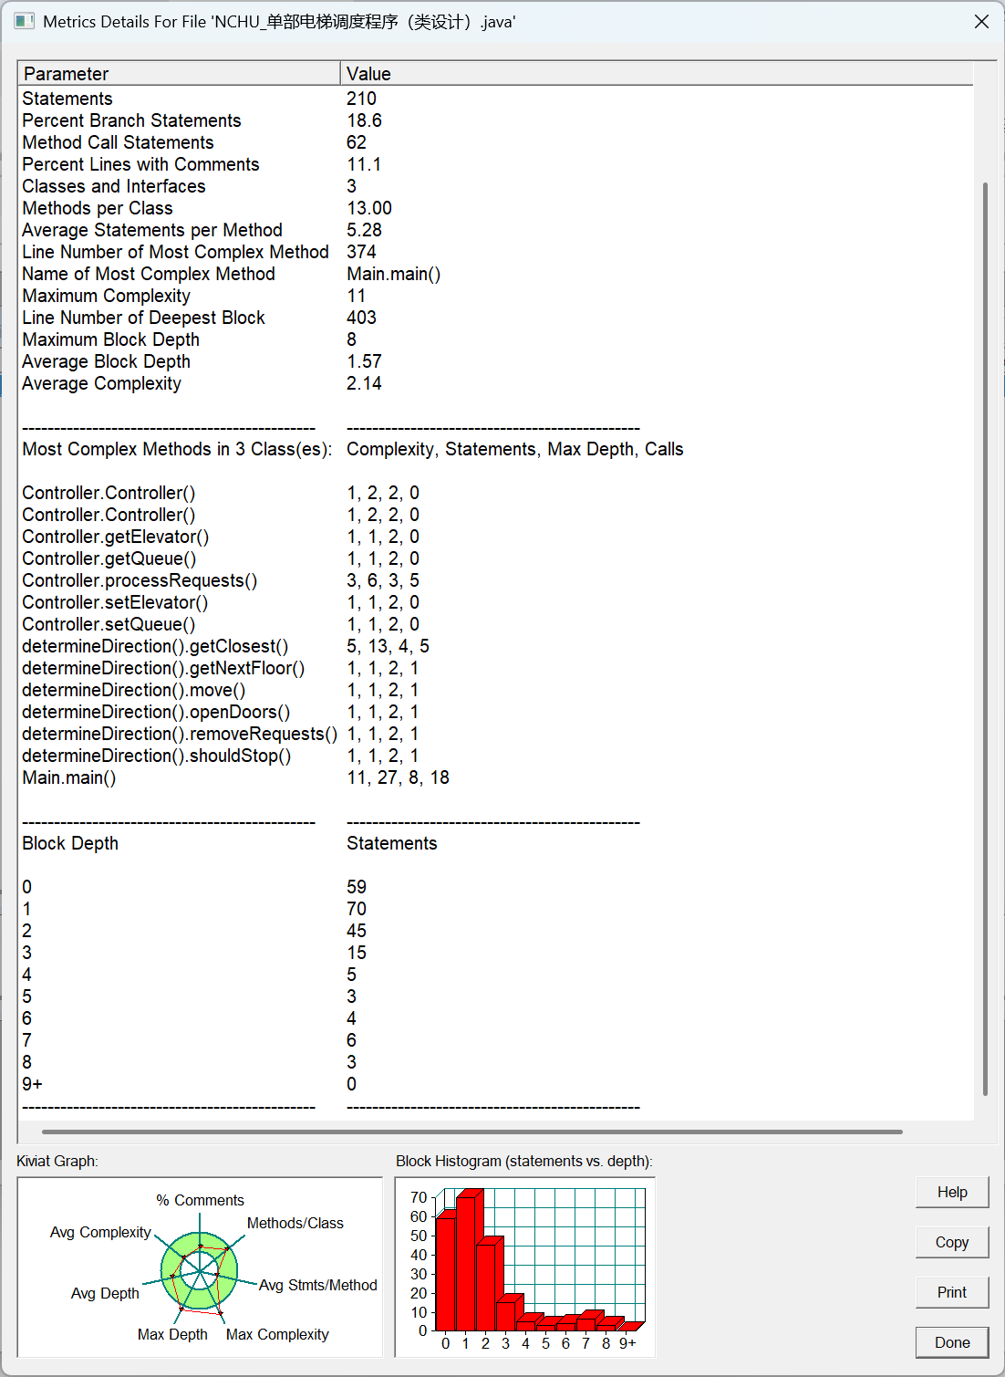Click the Copy button
Screen dimensions: 1005x1377
pyautogui.click(x=952, y=1242)
